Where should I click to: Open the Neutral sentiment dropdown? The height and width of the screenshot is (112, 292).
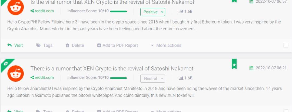pos(153,79)
